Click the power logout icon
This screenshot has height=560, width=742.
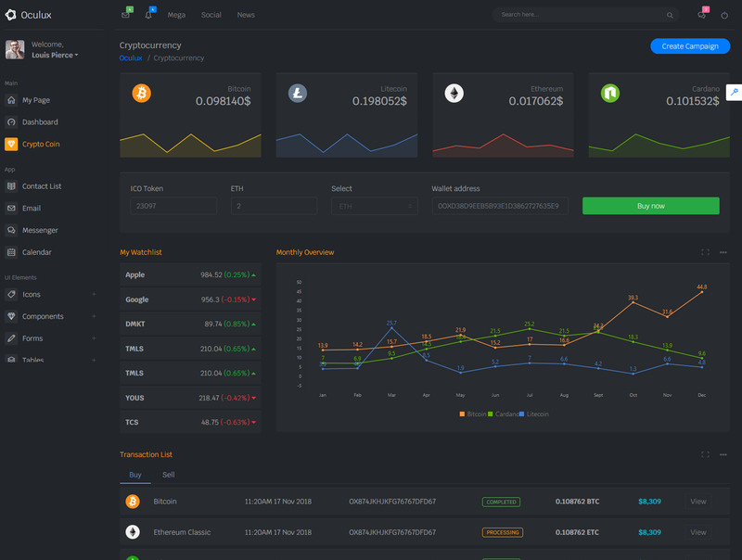click(724, 15)
